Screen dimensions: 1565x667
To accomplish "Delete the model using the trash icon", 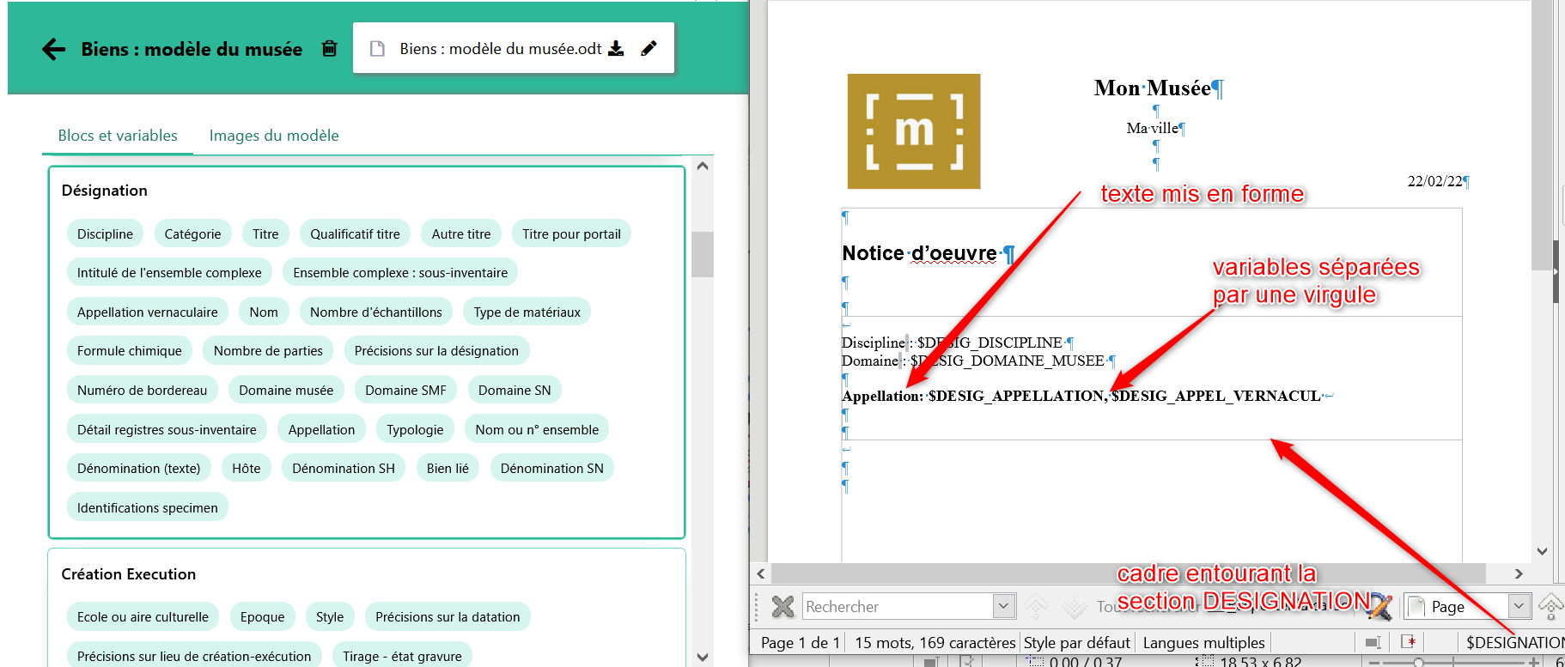I will [329, 48].
